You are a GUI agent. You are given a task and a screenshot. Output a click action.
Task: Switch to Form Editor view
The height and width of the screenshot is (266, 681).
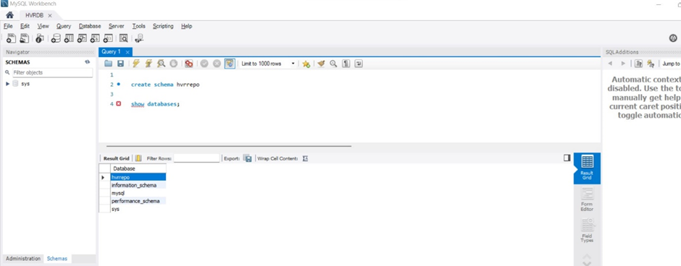(x=587, y=199)
